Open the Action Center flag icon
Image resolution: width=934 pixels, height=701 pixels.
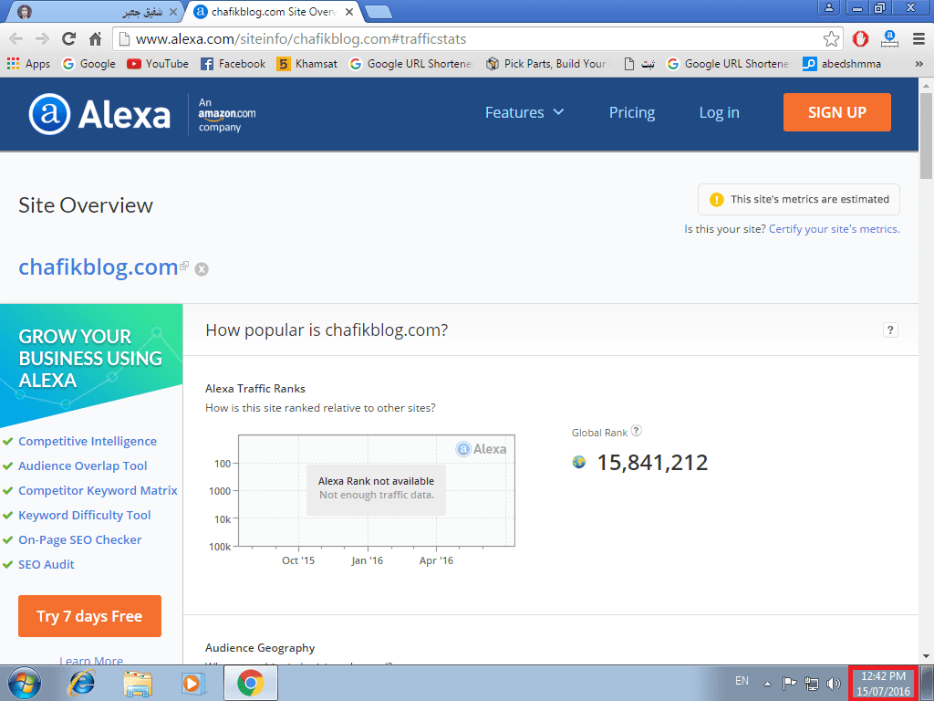789,683
